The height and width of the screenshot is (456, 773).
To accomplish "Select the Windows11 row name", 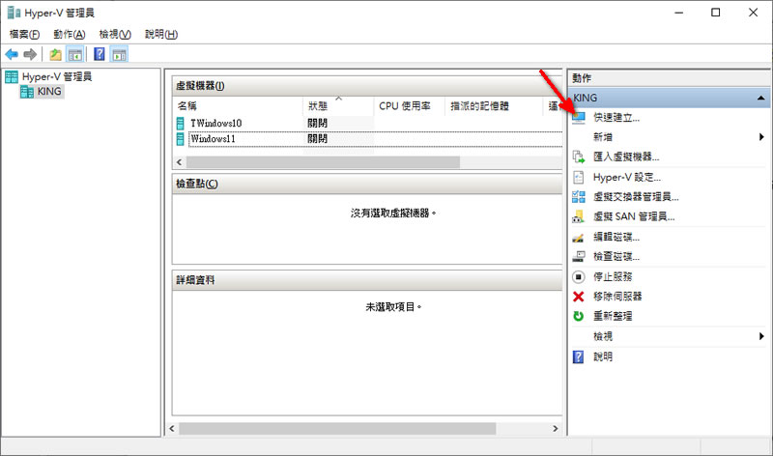I will pyautogui.click(x=213, y=139).
